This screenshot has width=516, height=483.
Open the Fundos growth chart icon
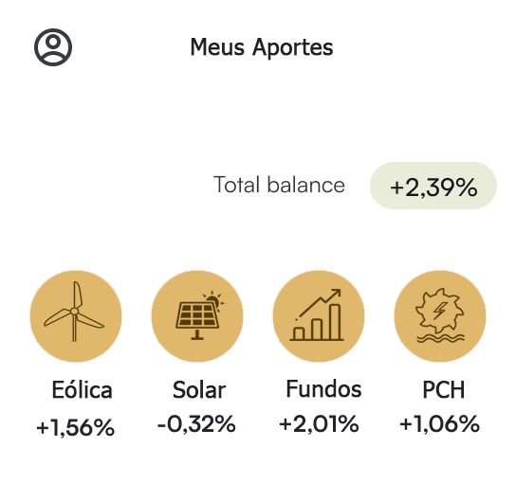coord(319,316)
